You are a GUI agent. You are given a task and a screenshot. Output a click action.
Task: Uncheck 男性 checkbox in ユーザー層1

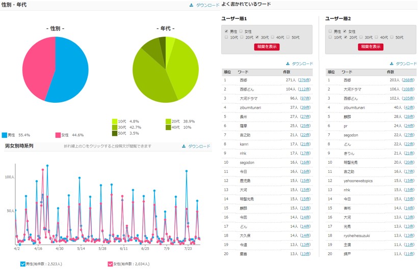coord(226,31)
